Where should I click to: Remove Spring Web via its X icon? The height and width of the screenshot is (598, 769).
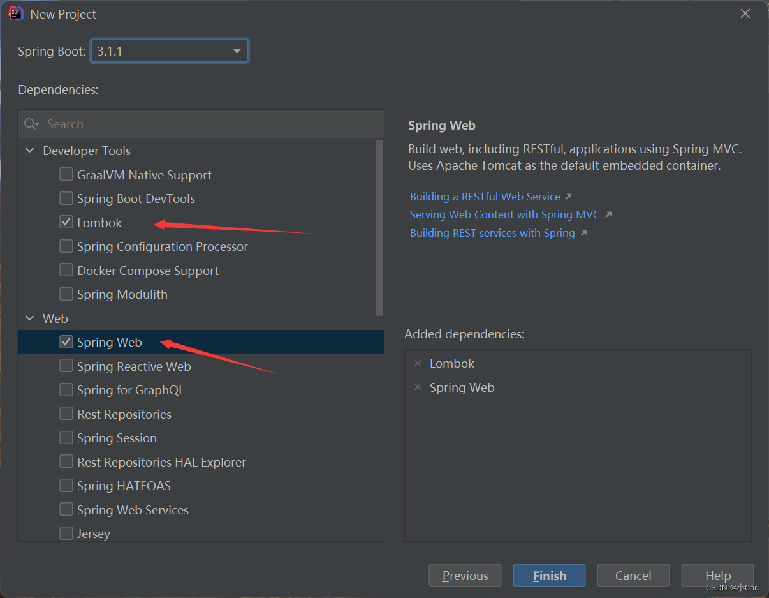pos(418,387)
